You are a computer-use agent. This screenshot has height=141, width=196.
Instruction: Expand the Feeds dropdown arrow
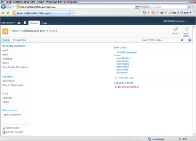157,12
